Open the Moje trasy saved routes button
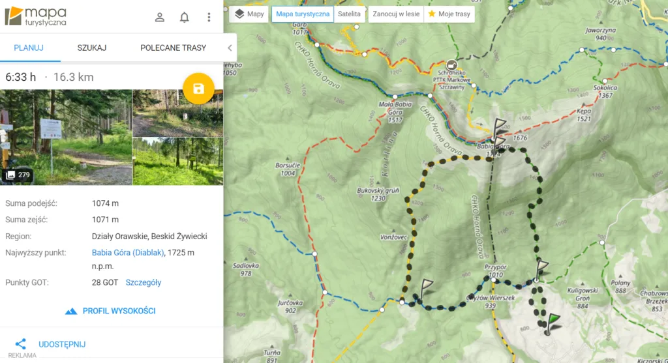The width and height of the screenshot is (668, 363). (449, 14)
